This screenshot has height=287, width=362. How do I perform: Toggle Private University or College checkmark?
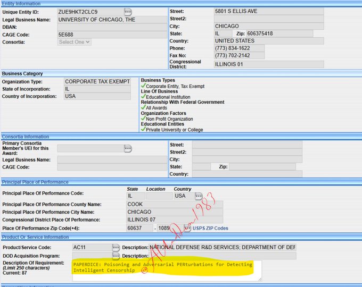click(x=143, y=130)
